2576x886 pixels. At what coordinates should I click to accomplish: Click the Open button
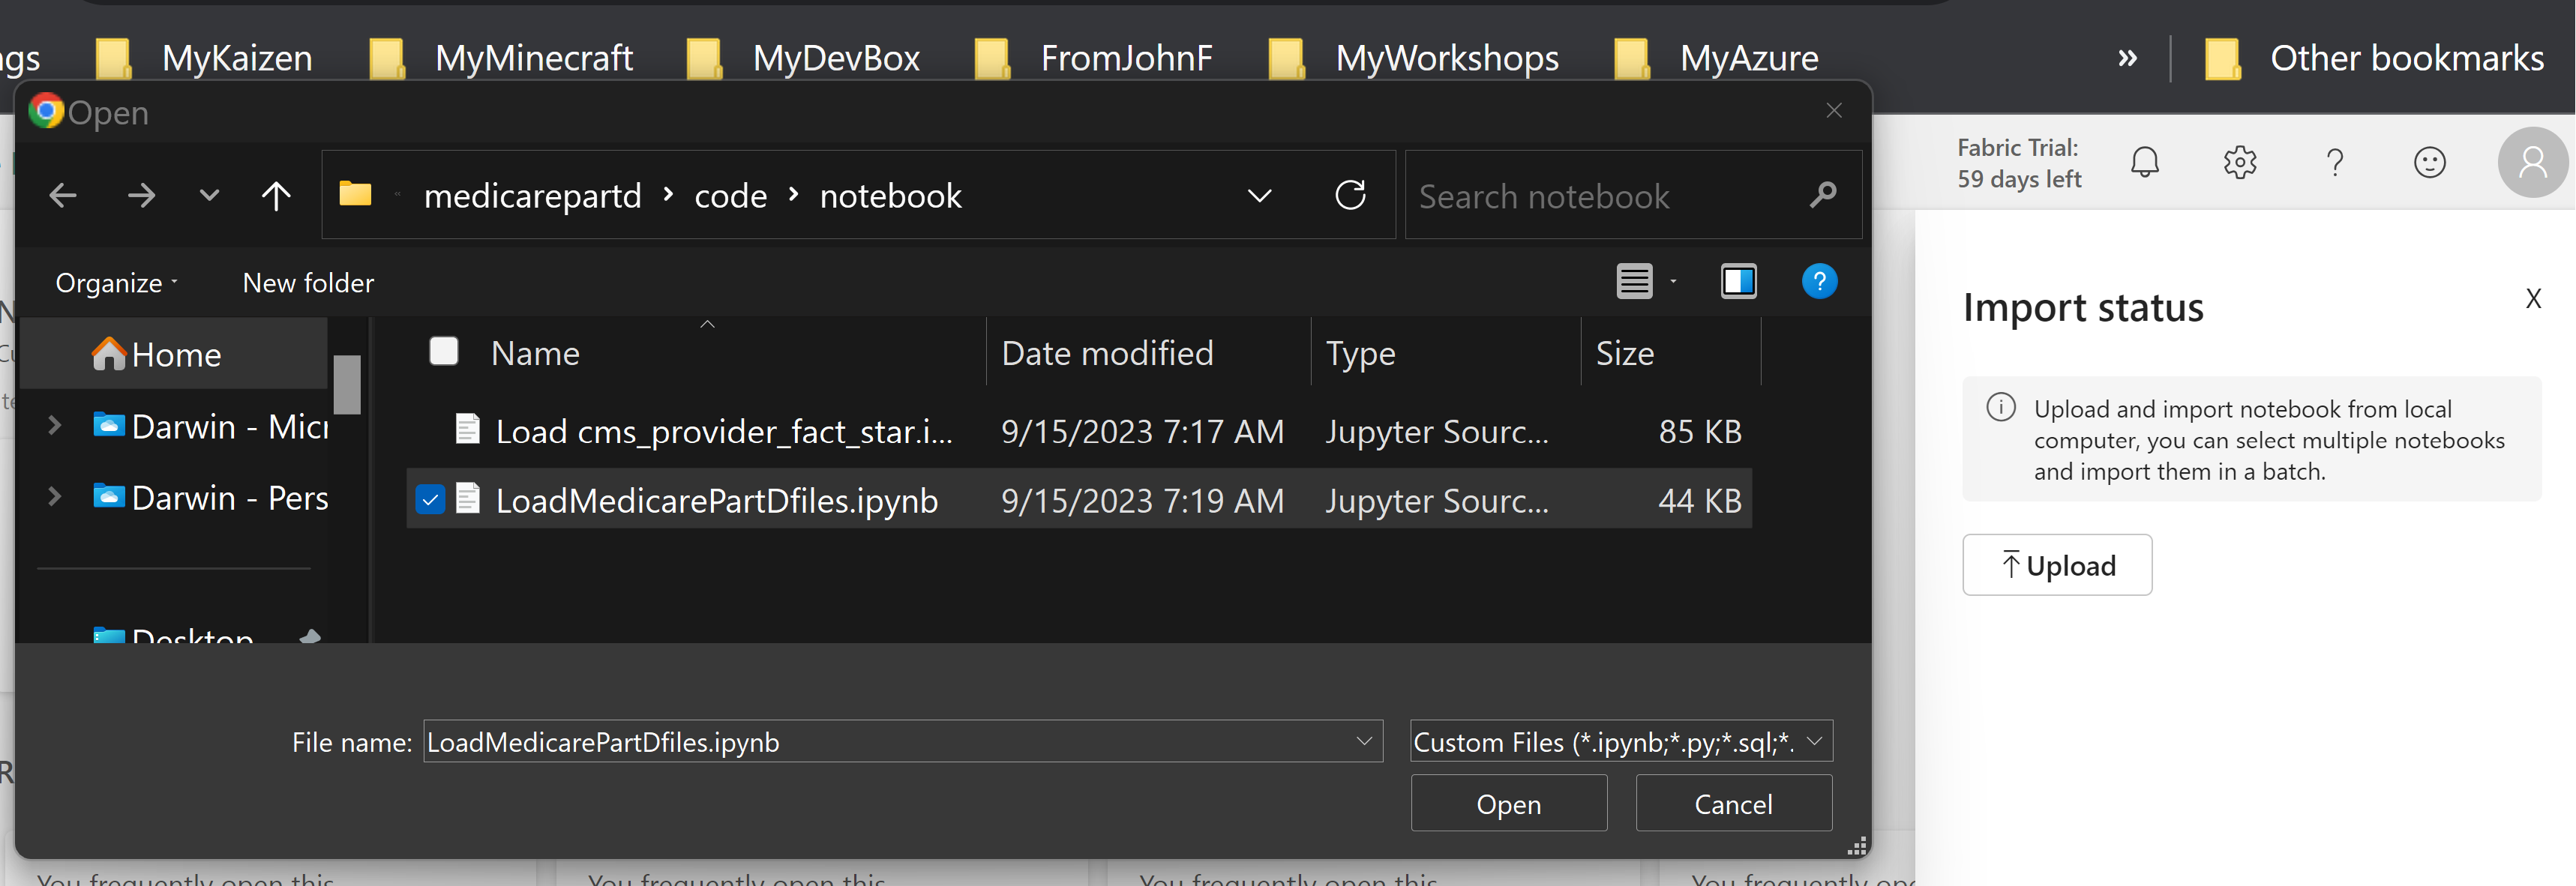click(x=1508, y=803)
